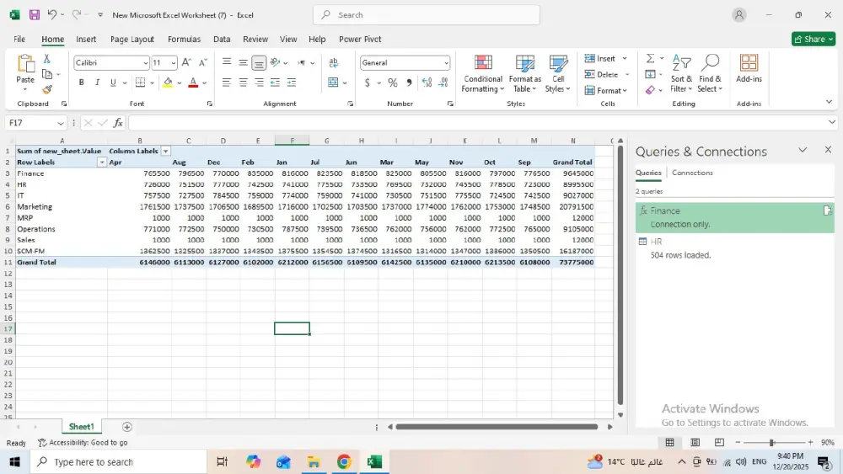Toggle italic formatting
Viewport: 843px width, 474px height.
coord(97,83)
